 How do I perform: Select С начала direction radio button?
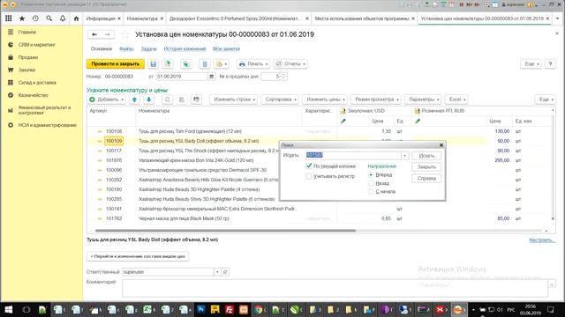tap(371, 192)
